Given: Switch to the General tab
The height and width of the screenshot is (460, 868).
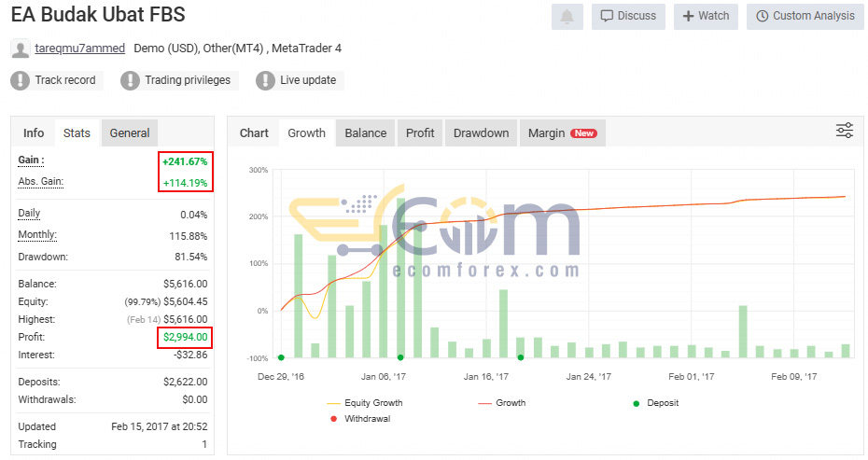Looking at the screenshot, I should click(x=130, y=132).
